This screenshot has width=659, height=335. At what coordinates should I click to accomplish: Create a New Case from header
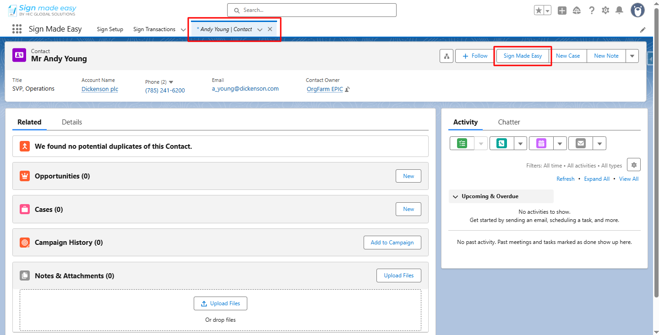click(568, 56)
